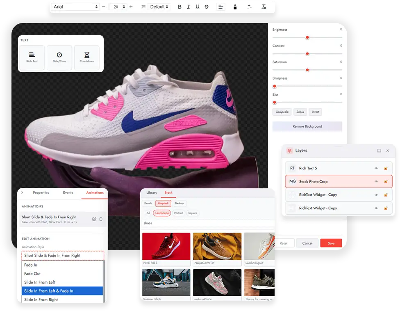Apply the Grayscale filter
This screenshot has height=311, width=400.
pyautogui.click(x=282, y=112)
